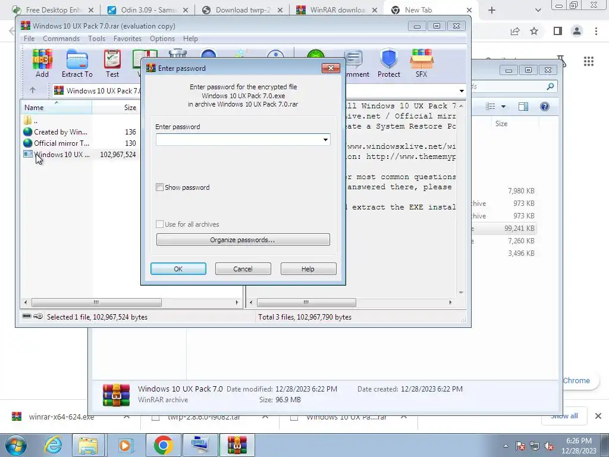Click OK in password dialog
The height and width of the screenshot is (457, 609).
[178, 268]
